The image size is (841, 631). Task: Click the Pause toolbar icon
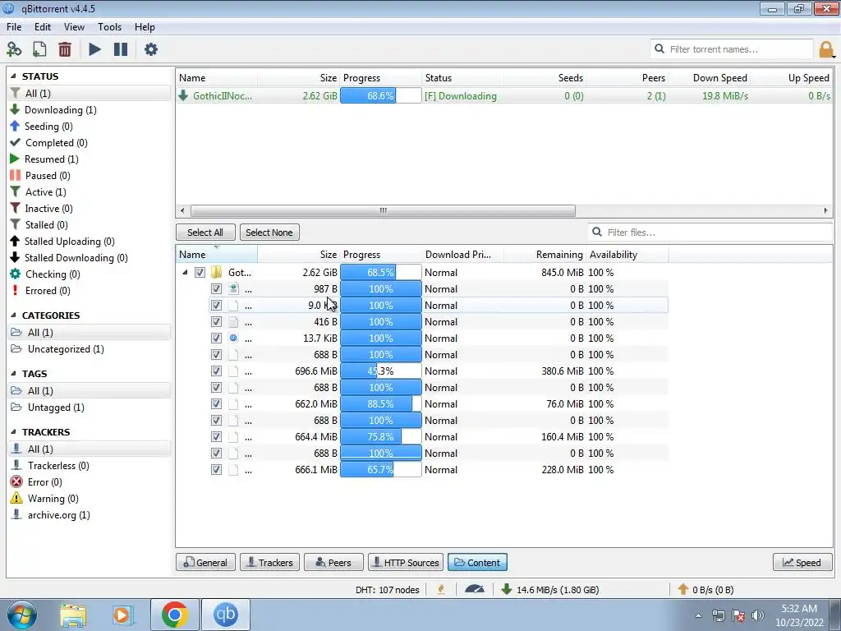[x=121, y=49]
